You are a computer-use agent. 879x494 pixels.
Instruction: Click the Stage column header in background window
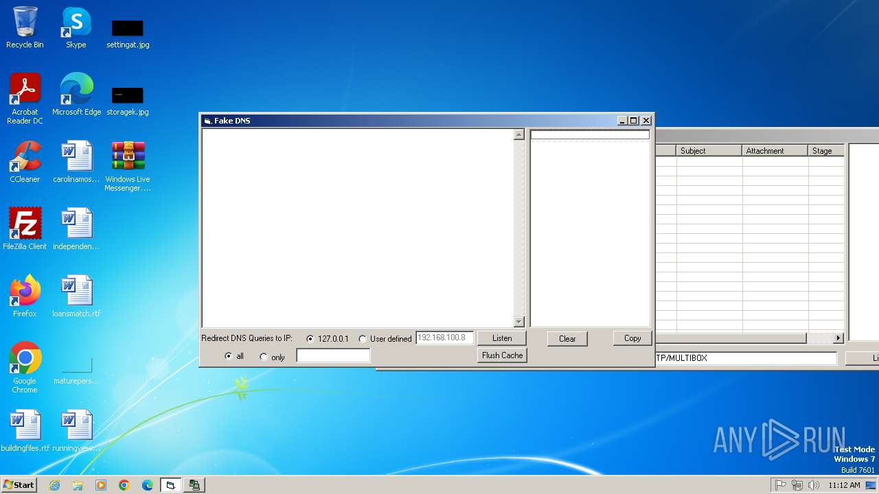coord(826,150)
